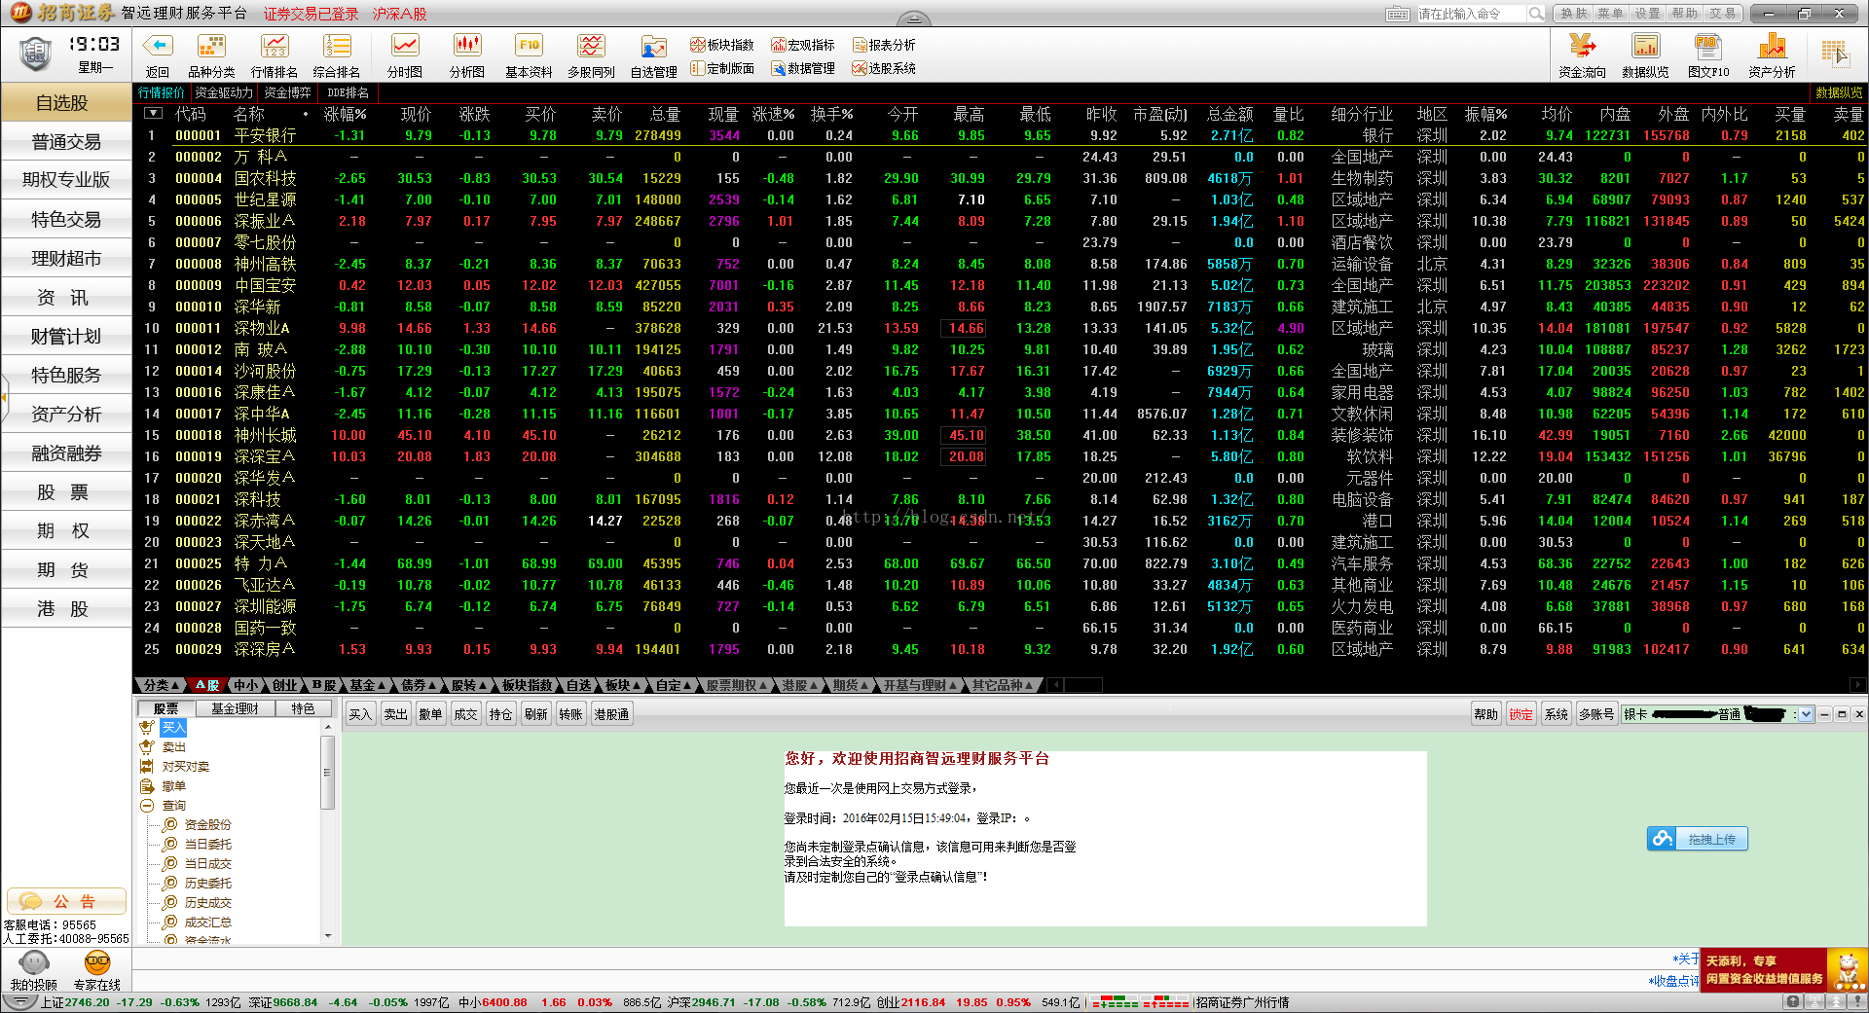Click the 刷新 refresh button
Image resolution: width=1869 pixels, height=1013 pixels.
point(535,714)
